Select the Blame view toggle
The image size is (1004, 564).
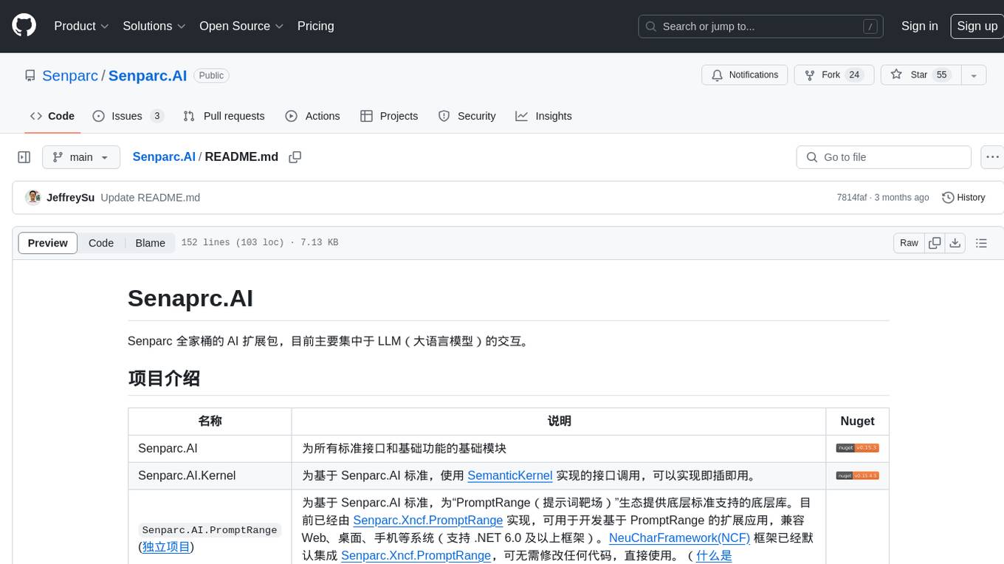pos(150,243)
